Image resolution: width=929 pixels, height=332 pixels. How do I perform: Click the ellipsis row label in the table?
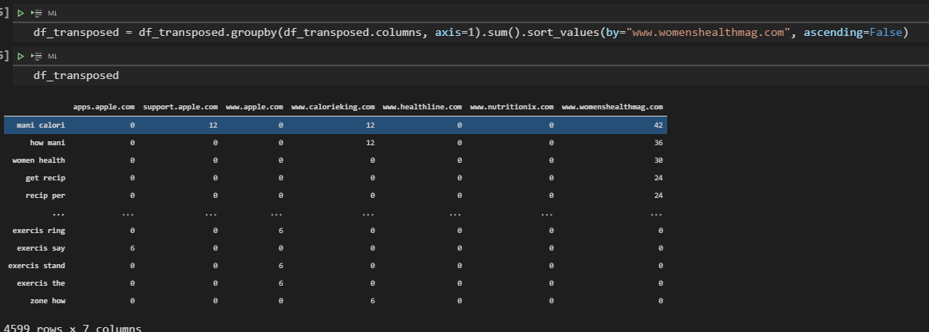(x=58, y=213)
